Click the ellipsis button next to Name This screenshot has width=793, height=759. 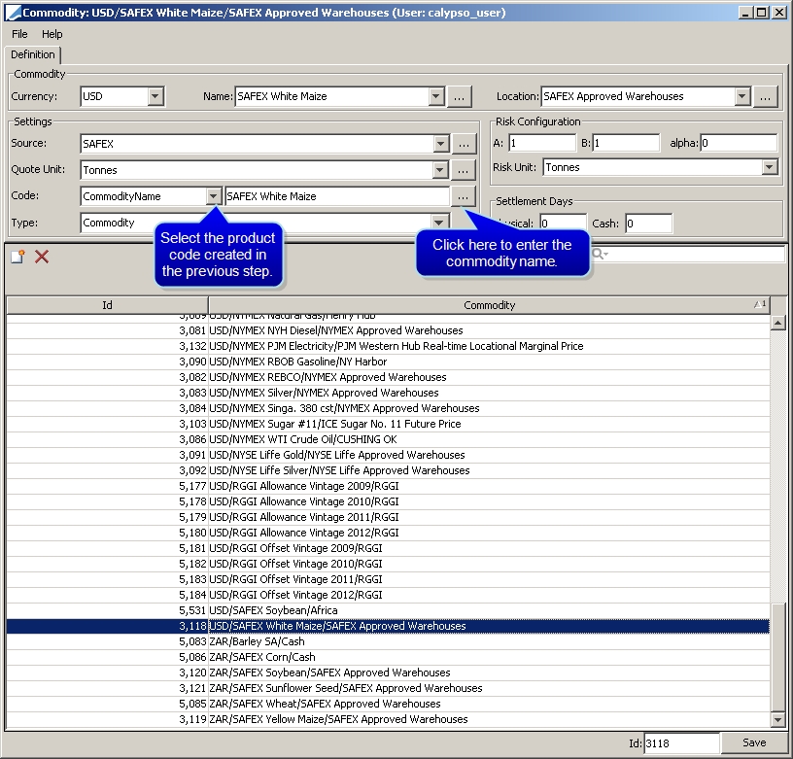(460, 96)
